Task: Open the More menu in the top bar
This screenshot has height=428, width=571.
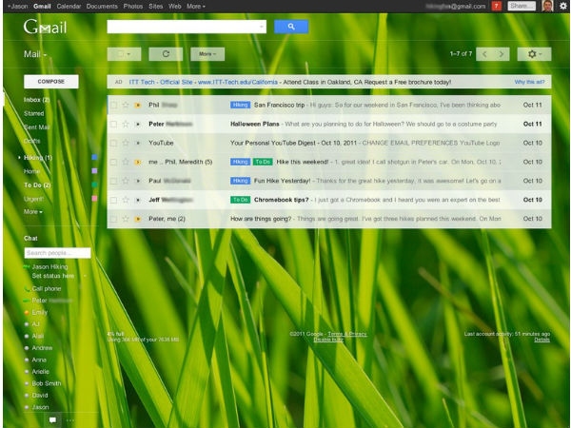Action: click(196, 7)
